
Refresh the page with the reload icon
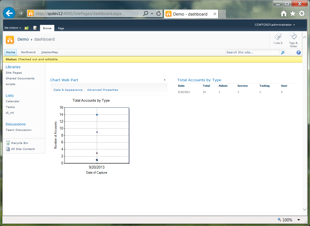[x=159, y=13]
